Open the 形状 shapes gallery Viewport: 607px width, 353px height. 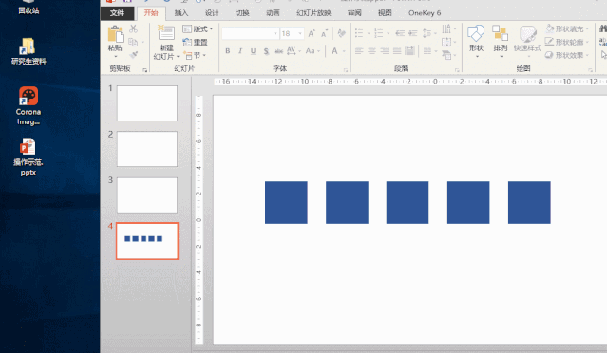(x=476, y=41)
